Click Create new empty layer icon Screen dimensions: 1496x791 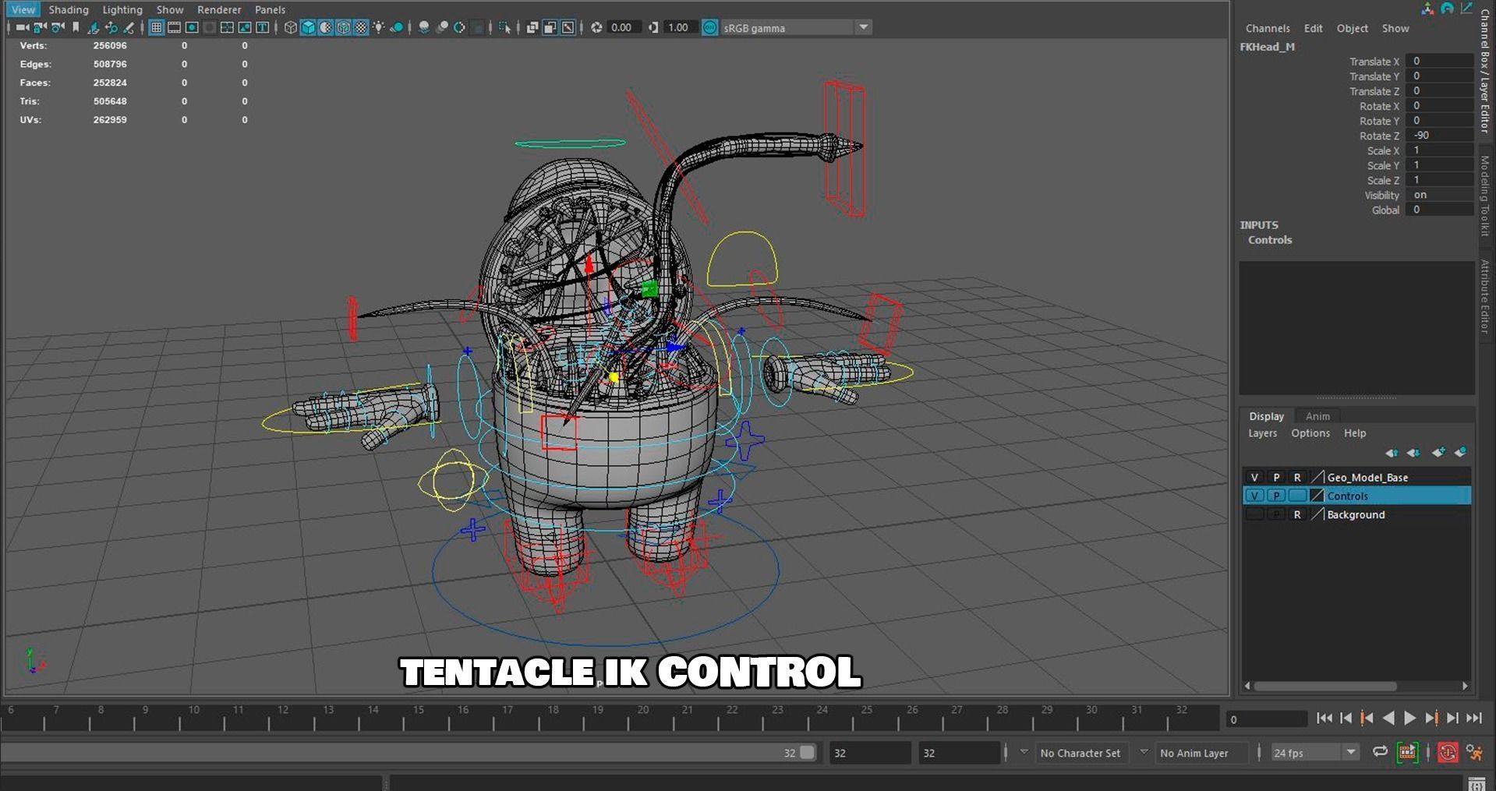click(1438, 453)
